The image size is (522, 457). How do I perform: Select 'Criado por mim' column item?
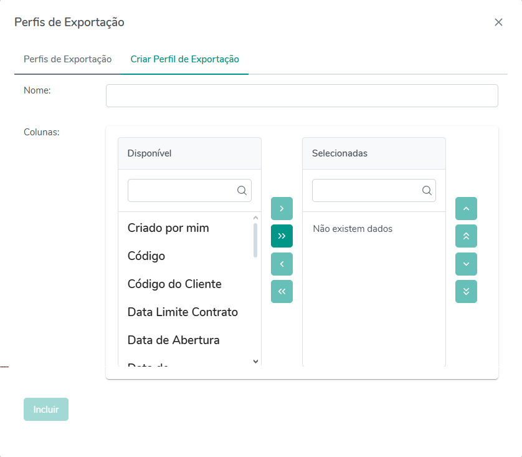tap(168, 228)
